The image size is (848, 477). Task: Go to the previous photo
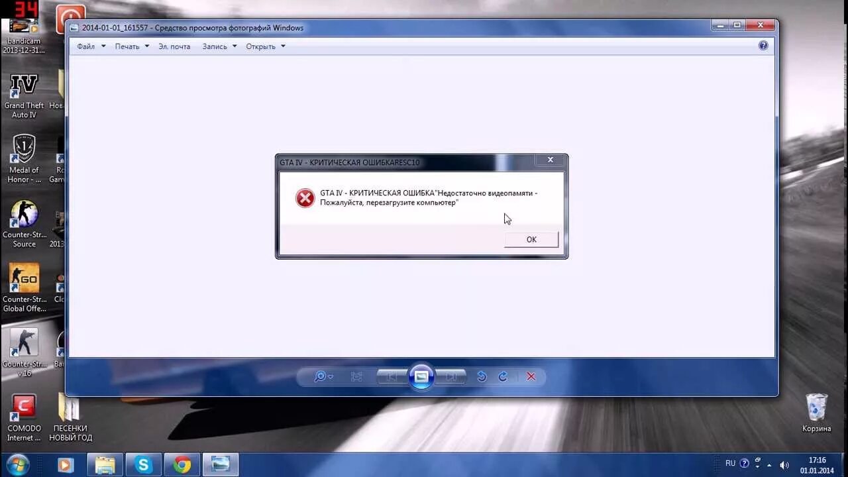(392, 376)
